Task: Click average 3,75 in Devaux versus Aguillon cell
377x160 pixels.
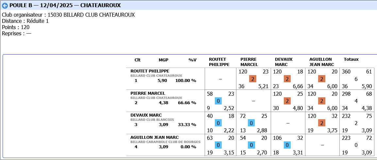Action: (333, 131)
